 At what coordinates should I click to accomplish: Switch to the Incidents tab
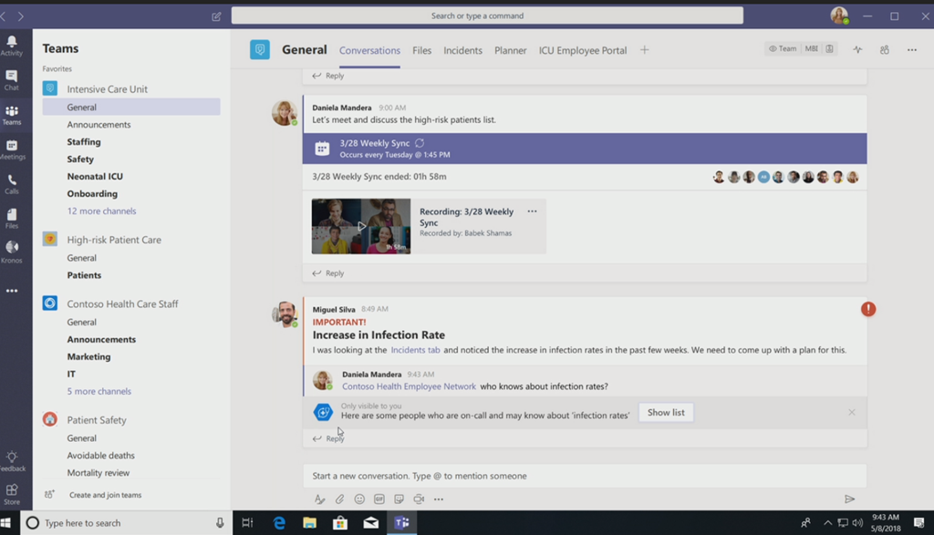[x=462, y=50]
